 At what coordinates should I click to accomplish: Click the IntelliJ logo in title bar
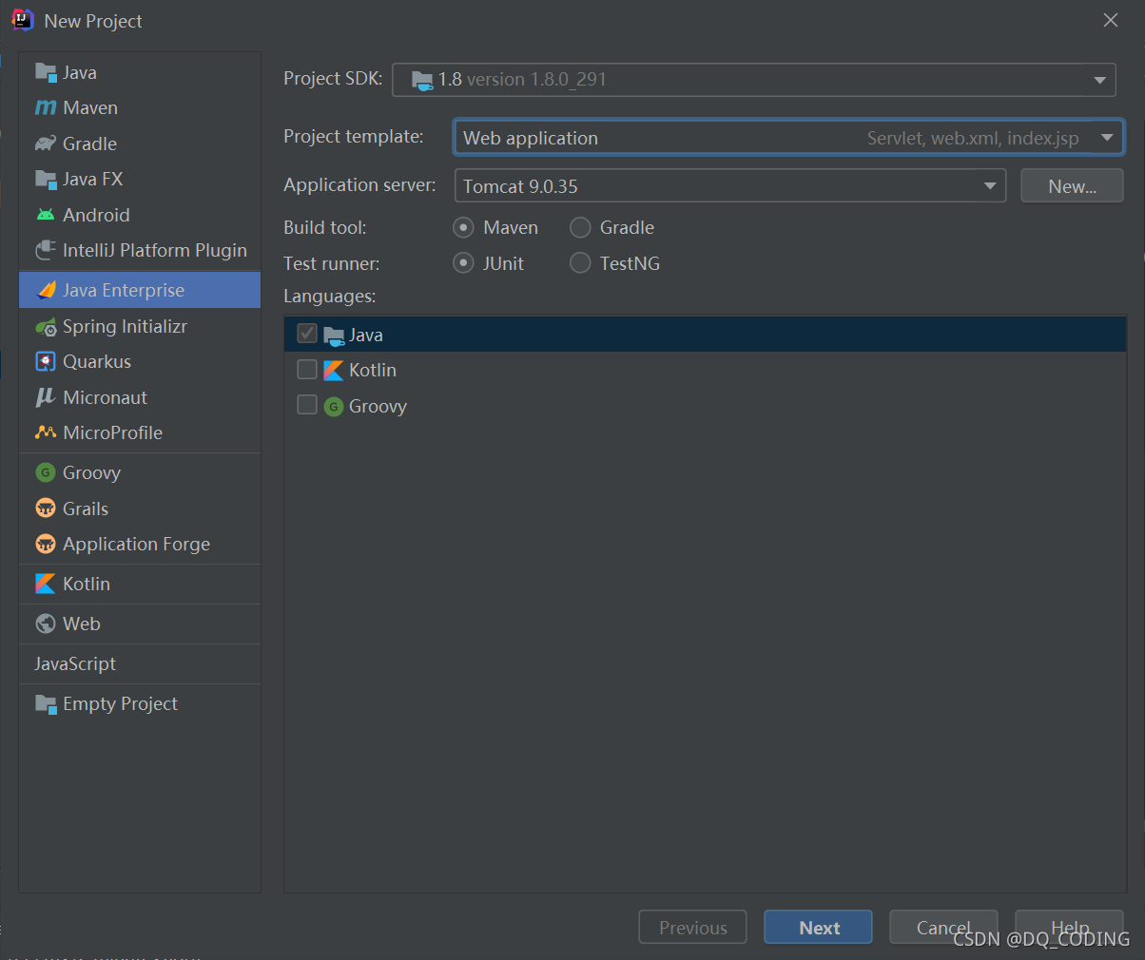(22, 20)
